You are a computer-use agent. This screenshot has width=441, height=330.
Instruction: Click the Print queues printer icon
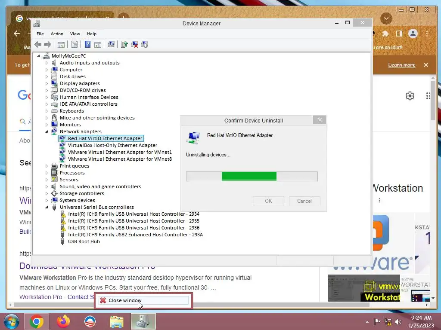click(x=54, y=166)
